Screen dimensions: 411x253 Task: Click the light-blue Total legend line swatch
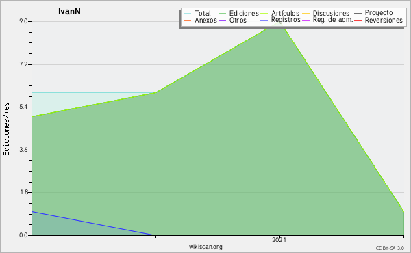pos(188,13)
